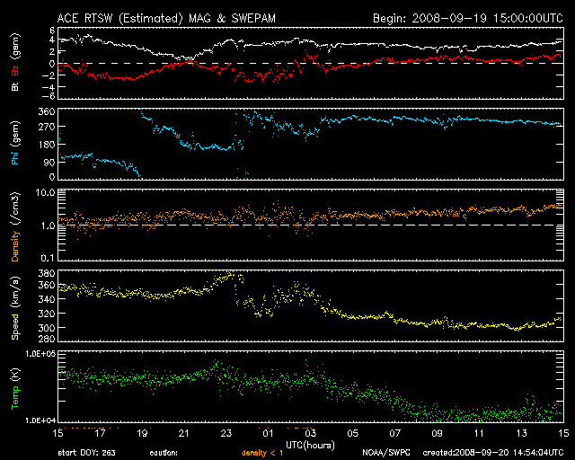Click the '21' hour tick label
The height and width of the screenshot is (460, 575).
coord(183,434)
